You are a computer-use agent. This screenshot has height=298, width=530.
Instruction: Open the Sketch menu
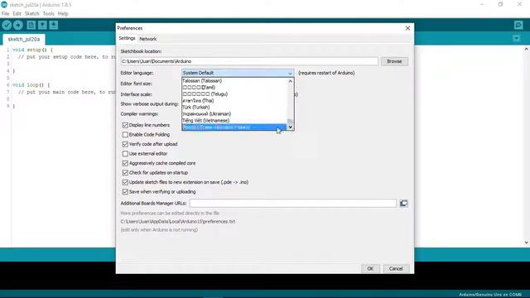click(x=31, y=13)
